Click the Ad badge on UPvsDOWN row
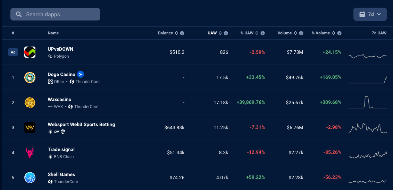 pyautogui.click(x=13, y=52)
